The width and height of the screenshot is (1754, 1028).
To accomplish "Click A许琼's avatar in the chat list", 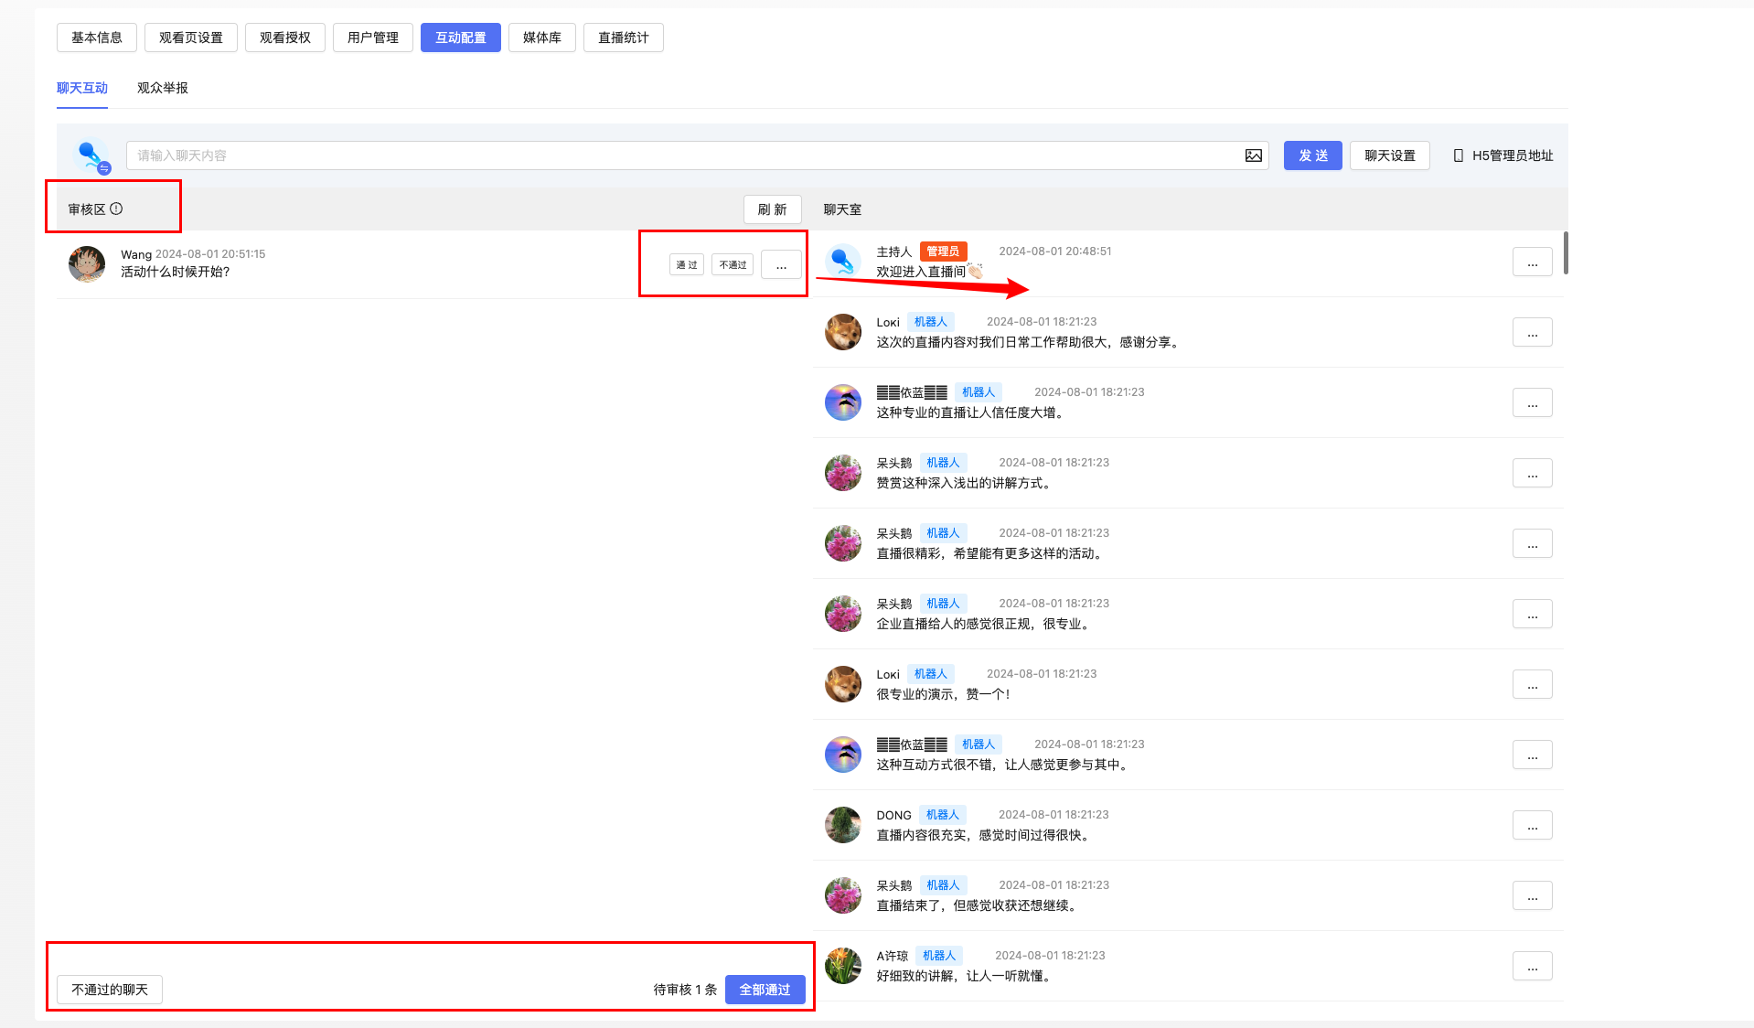I will (842, 966).
